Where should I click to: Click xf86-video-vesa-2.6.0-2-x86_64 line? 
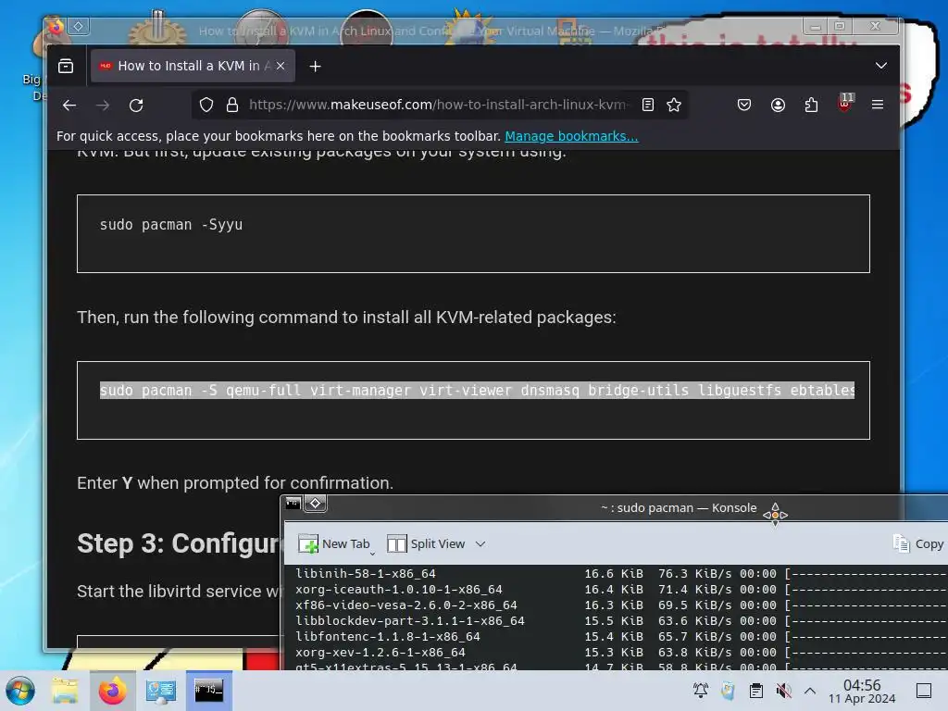pyautogui.click(x=406, y=605)
